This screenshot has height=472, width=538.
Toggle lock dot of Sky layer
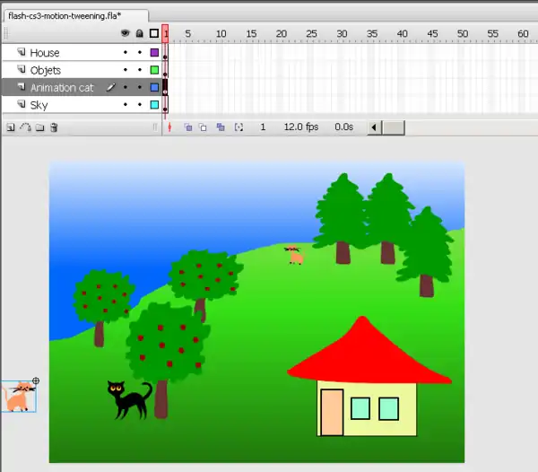pyautogui.click(x=139, y=105)
